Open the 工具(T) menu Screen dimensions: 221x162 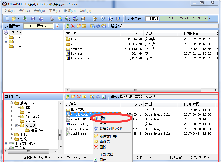click(54, 11)
